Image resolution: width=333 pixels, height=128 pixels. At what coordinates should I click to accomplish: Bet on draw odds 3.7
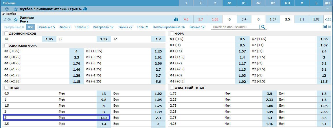[201, 20]
